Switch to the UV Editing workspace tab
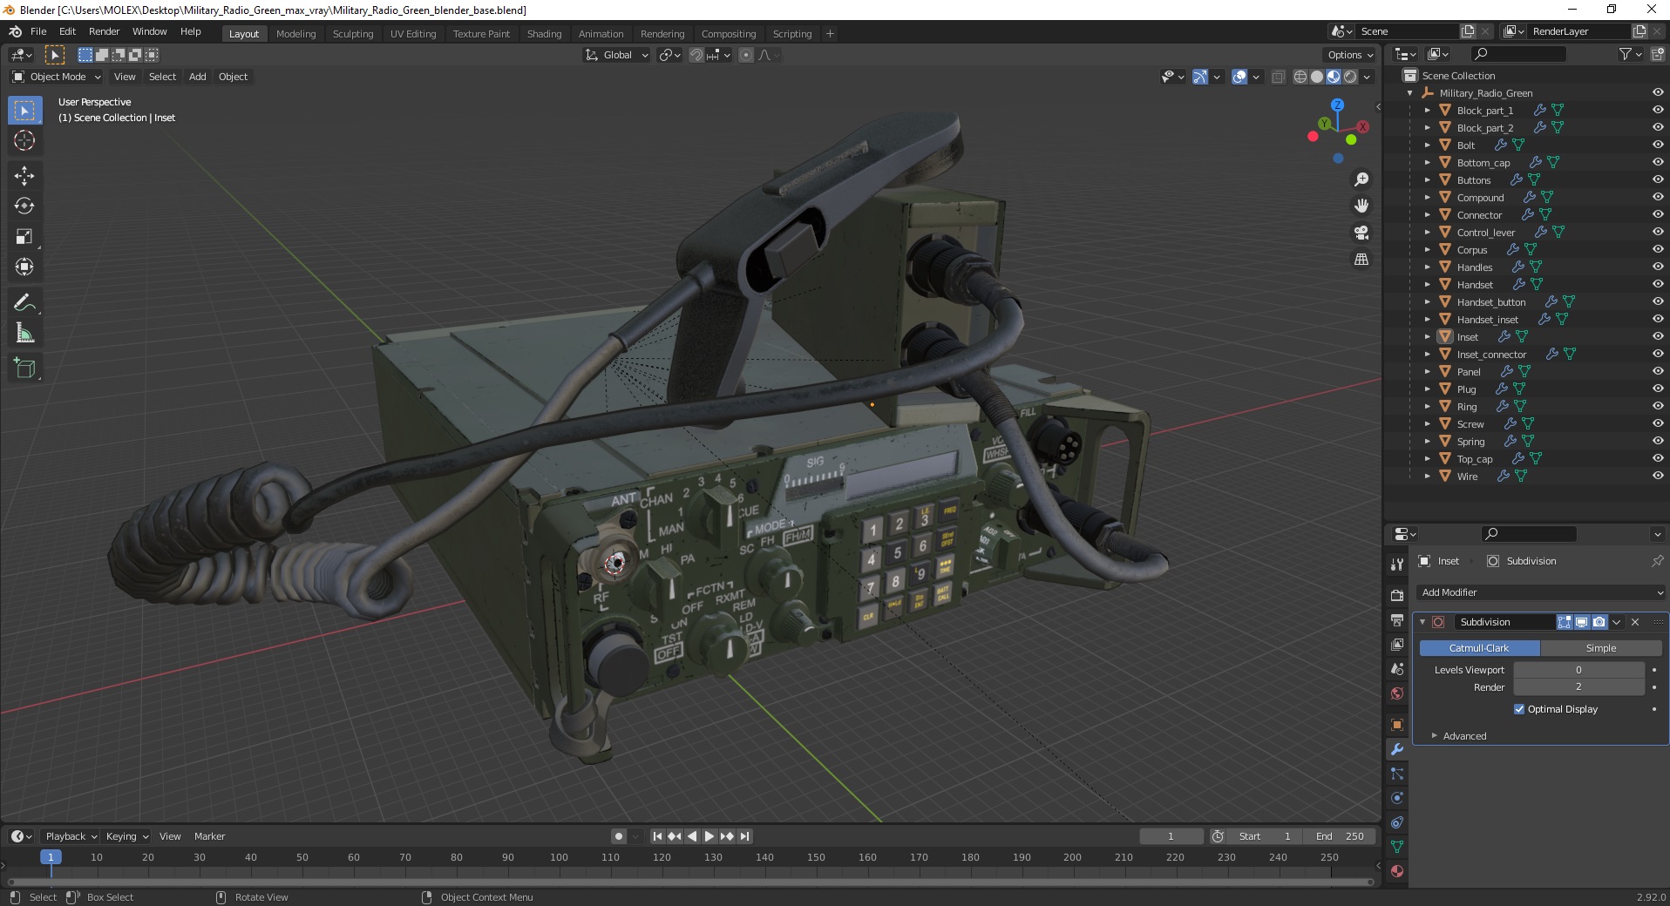This screenshot has height=906, width=1670. (x=413, y=34)
